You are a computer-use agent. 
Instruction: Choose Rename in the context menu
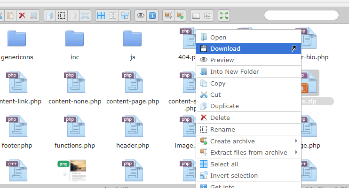(x=248, y=130)
